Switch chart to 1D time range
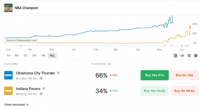 coord(25,56)
